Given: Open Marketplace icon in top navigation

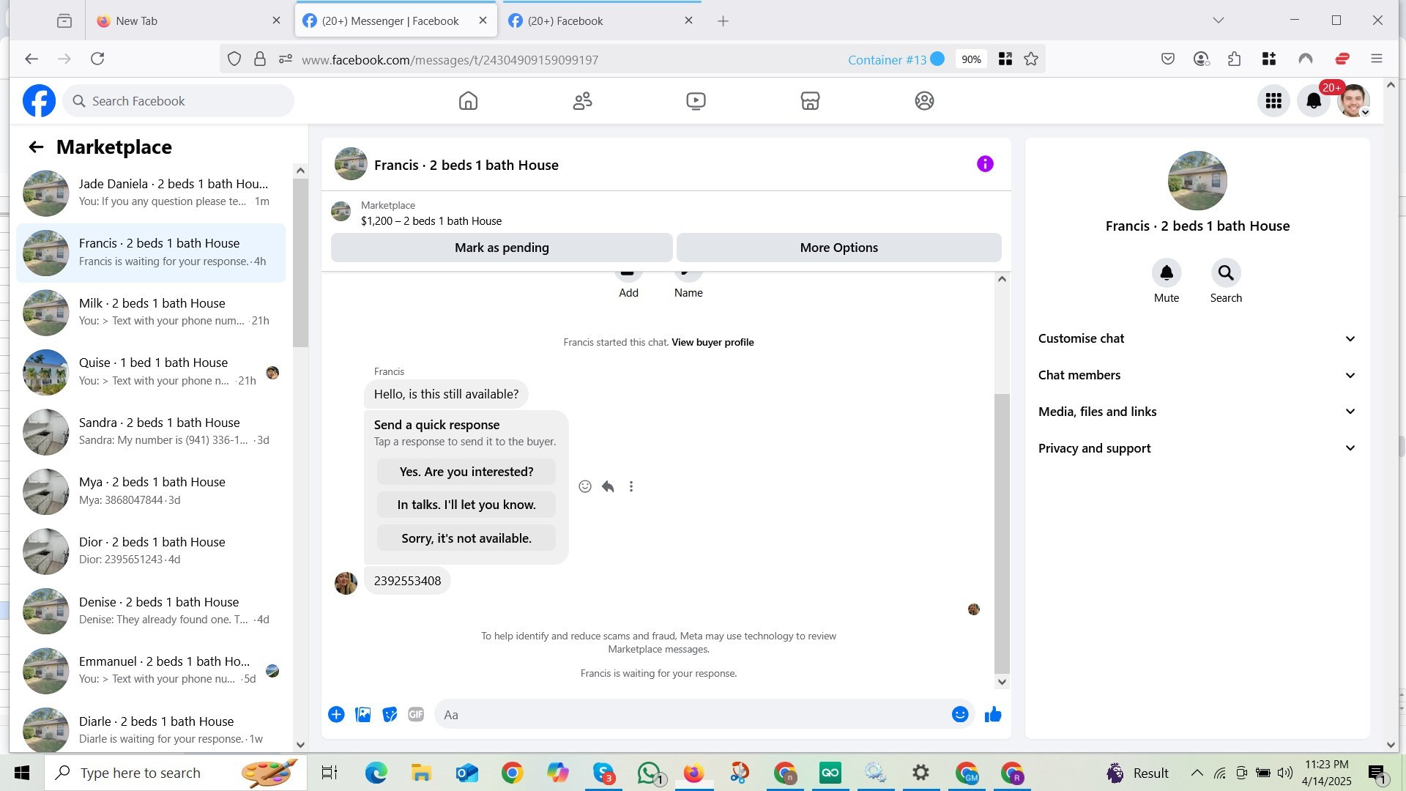Looking at the screenshot, I should point(810,101).
